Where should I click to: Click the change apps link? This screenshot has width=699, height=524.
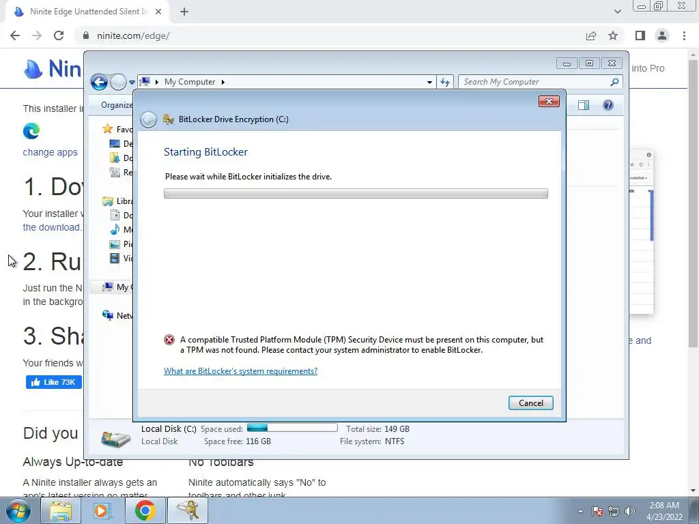pyautogui.click(x=50, y=152)
